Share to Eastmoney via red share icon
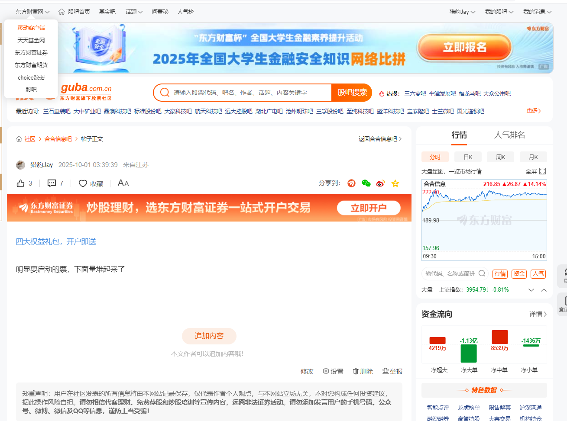 (351, 183)
